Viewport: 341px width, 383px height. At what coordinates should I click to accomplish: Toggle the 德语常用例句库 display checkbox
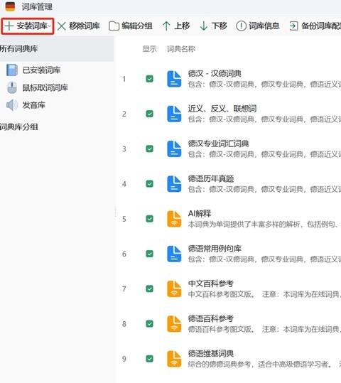click(149, 254)
